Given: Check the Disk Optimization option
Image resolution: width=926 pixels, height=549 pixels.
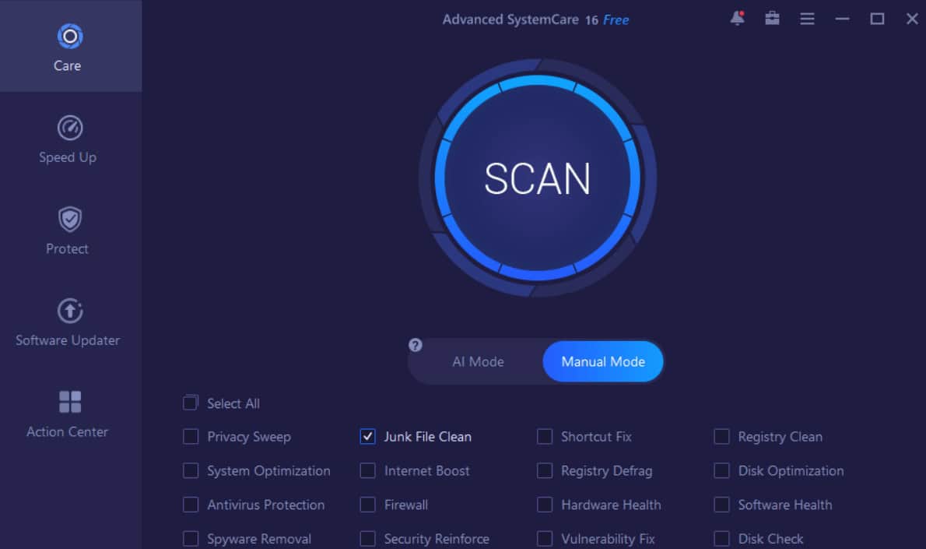Looking at the screenshot, I should point(721,471).
